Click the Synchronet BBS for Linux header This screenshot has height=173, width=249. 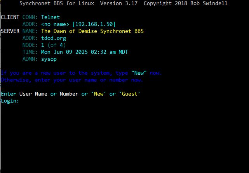click(x=57, y=3)
